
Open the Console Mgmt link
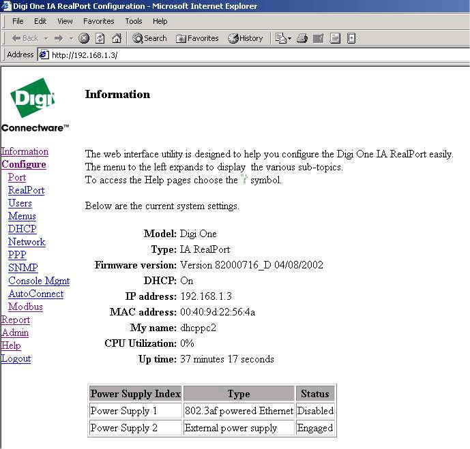pyautogui.click(x=39, y=281)
